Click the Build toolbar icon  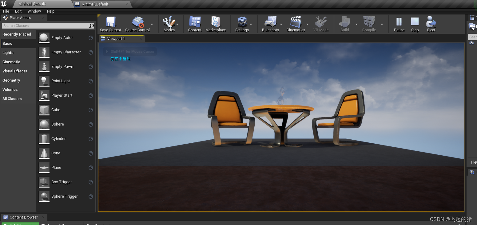(344, 22)
